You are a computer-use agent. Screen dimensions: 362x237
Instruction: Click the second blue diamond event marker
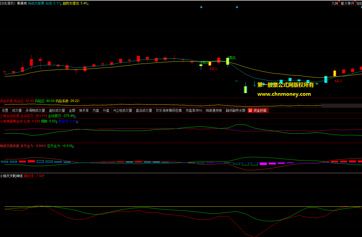[x=237, y=7]
